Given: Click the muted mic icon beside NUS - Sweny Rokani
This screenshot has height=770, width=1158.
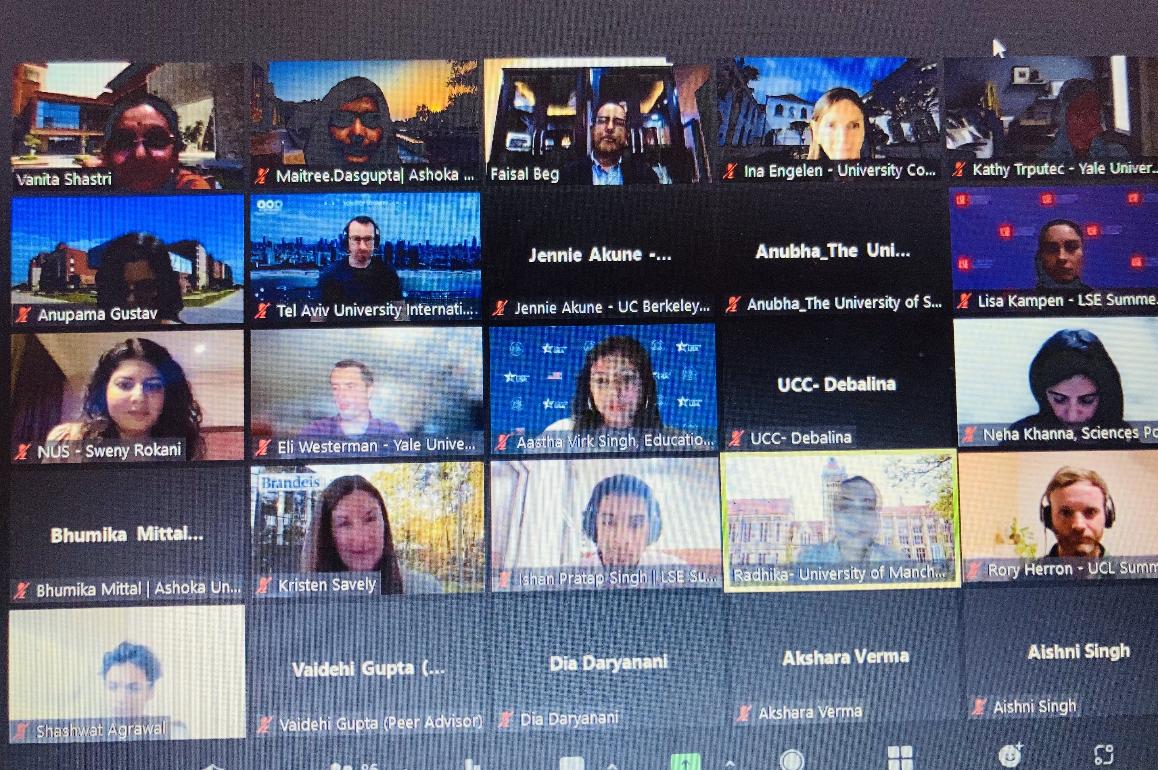Looking at the screenshot, I should pos(22,451).
